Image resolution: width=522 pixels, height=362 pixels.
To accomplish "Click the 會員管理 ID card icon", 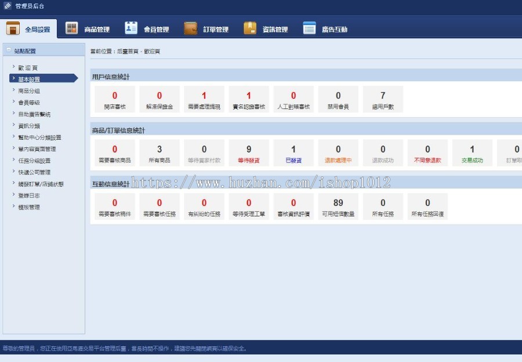I will coord(130,27).
